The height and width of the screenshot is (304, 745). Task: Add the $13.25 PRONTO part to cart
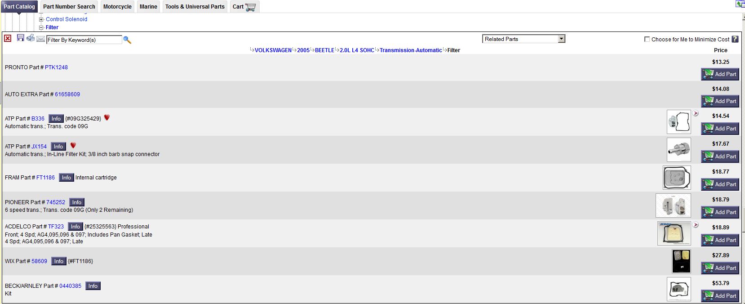pos(720,74)
